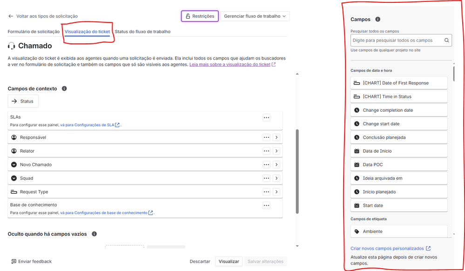Click the Visualizar button
Image resolution: width=465 pixels, height=271 pixels.
pyautogui.click(x=229, y=262)
